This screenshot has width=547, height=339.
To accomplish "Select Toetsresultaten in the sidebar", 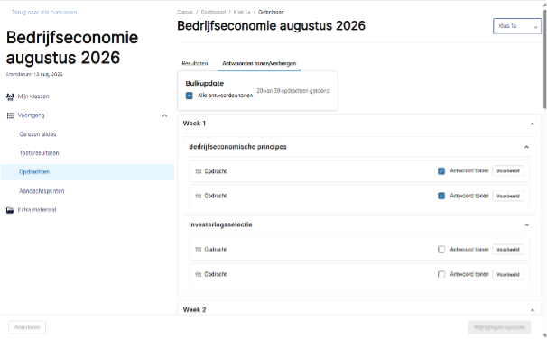I will (39, 153).
